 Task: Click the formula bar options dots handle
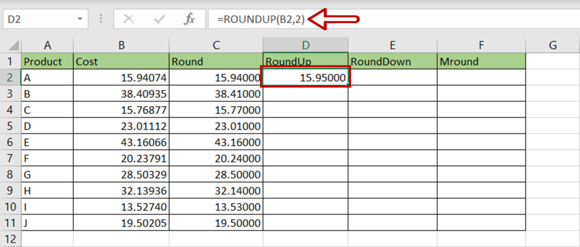(x=101, y=19)
